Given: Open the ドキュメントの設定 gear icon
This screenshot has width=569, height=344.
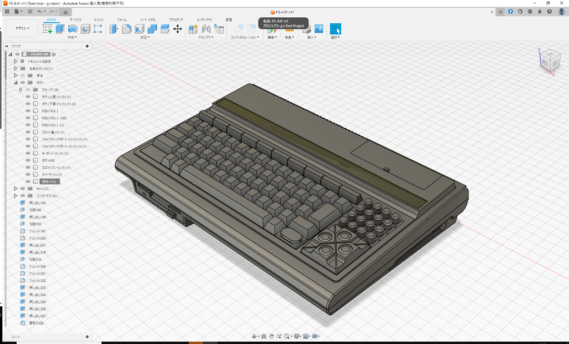Looking at the screenshot, I should 21,62.
